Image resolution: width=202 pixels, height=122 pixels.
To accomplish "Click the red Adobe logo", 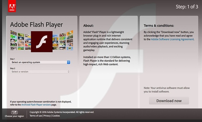I will click(x=12, y=6).
